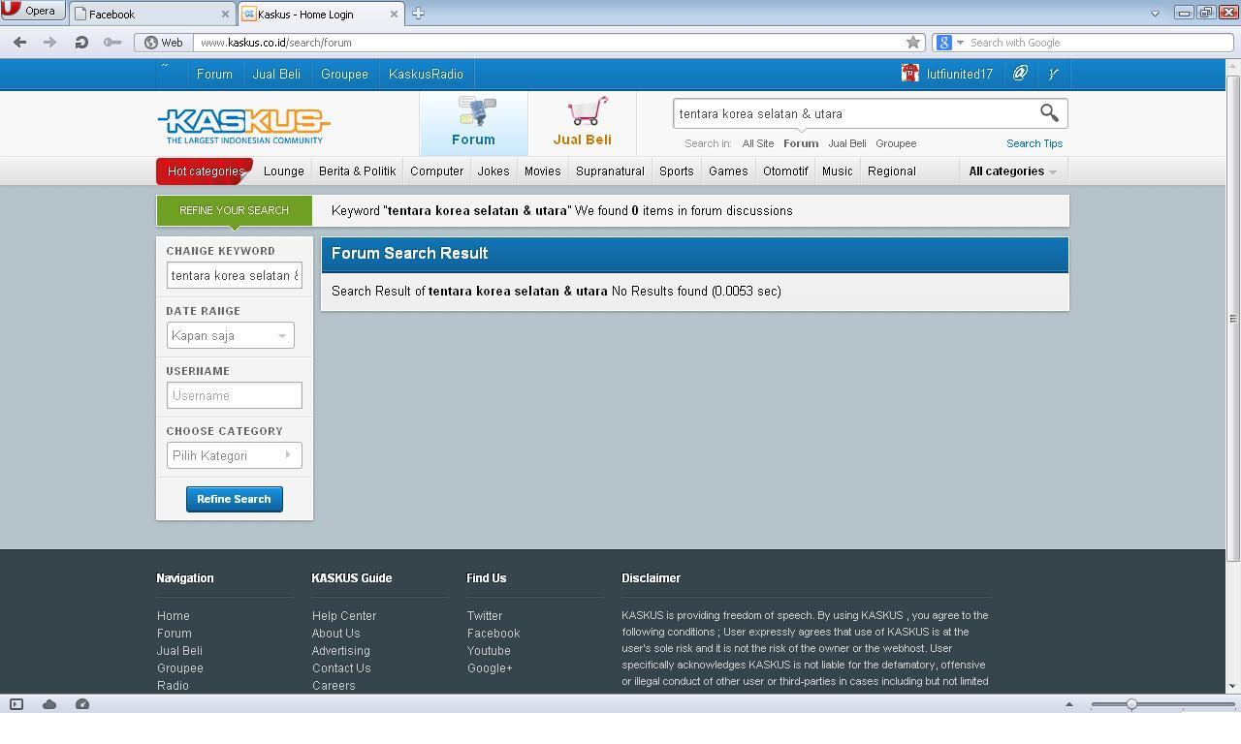The width and height of the screenshot is (1241, 744).
Task: Click the lutfiunited17 username link
Action: click(x=960, y=74)
